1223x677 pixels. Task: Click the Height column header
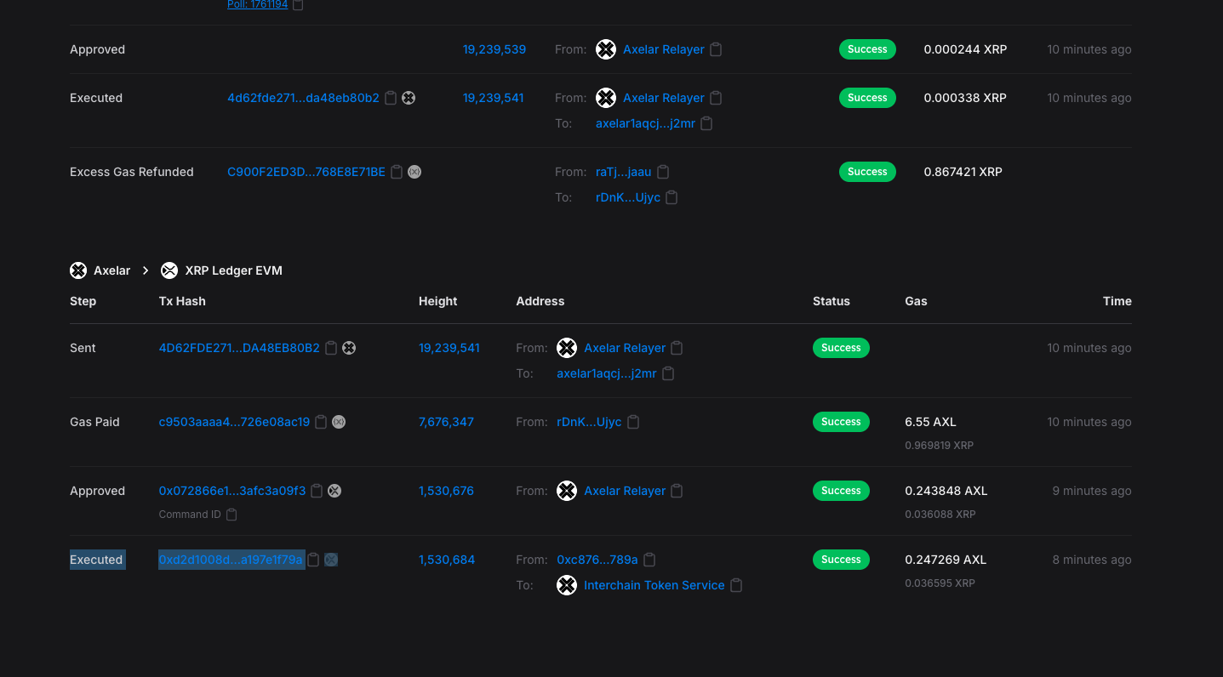click(437, 301)
